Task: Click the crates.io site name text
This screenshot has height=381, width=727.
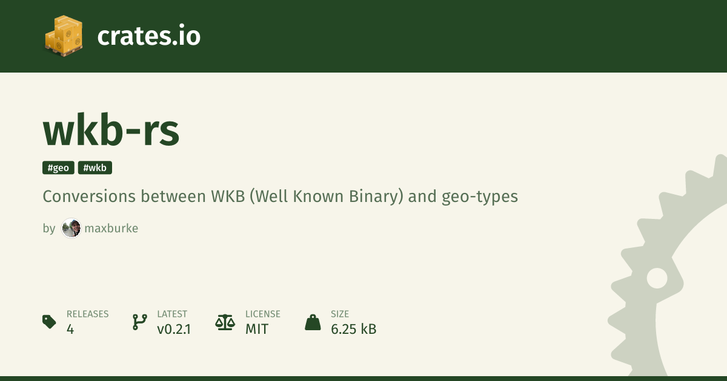Action: (x=148, y=36)
